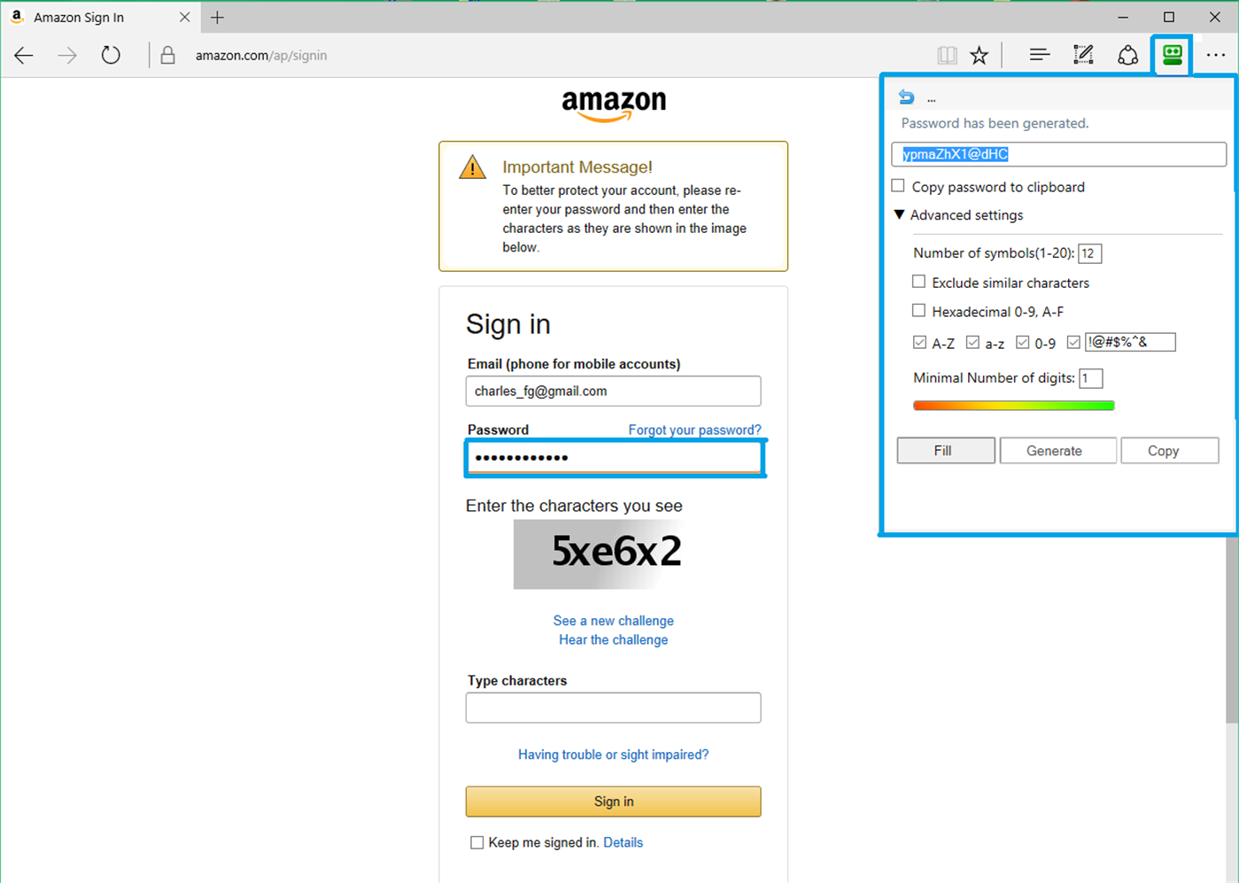Edit the Number of symbols field

1089,253
